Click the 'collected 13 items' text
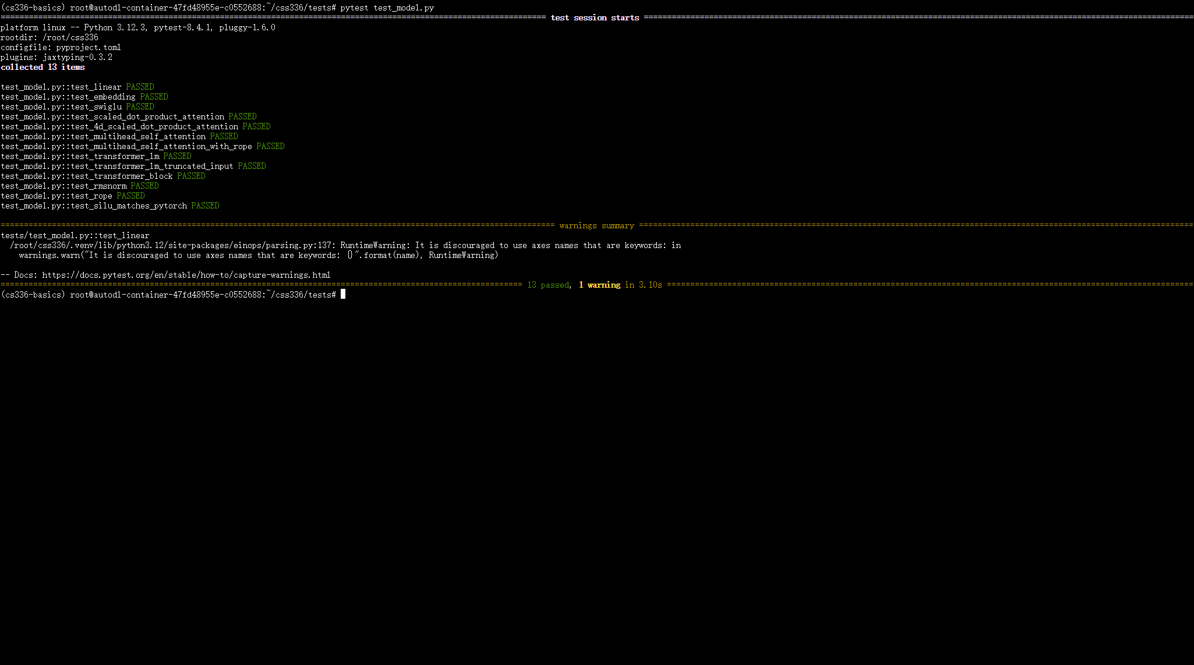 point(43,68)
